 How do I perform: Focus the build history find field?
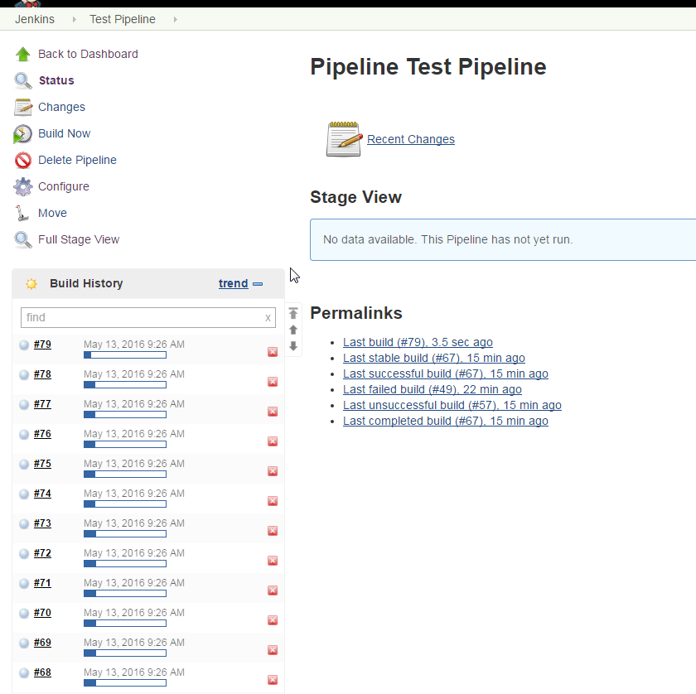[x=141, y=317]
